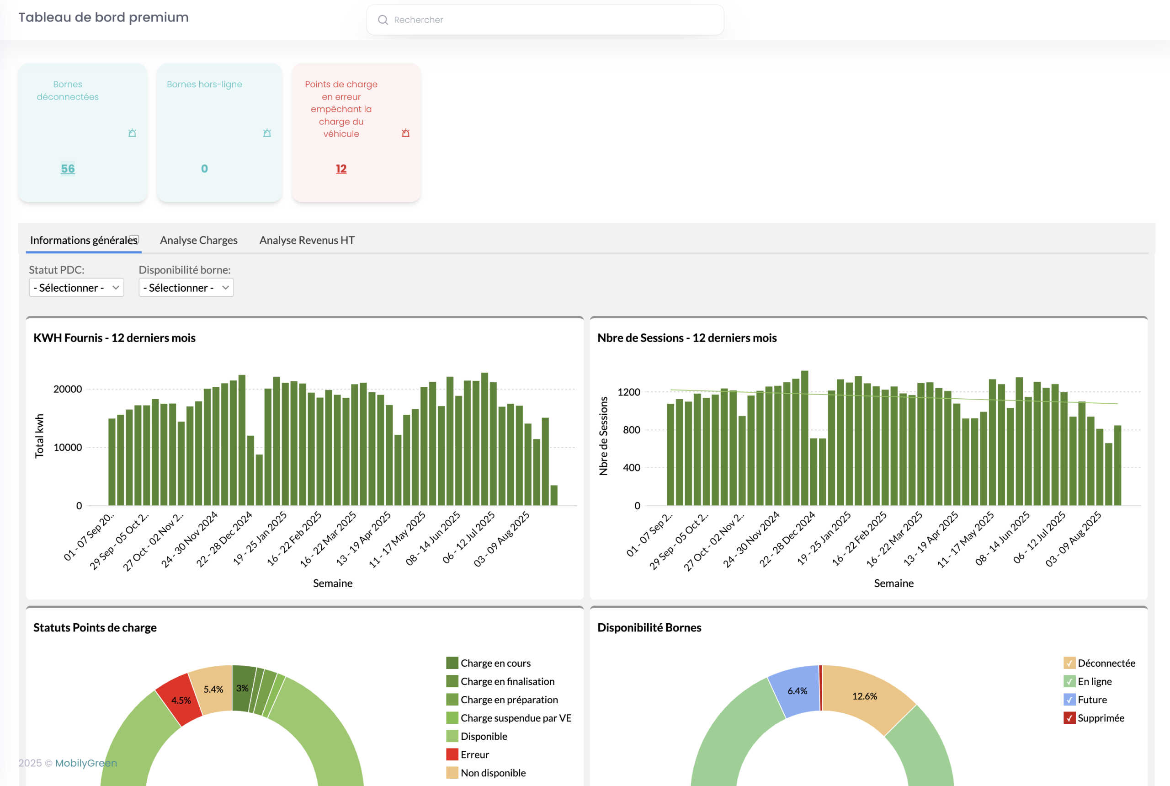Click the 400 tick on the Sessions chart
Viewport: 1170px width, 786px height.
(x=631, y=468)
